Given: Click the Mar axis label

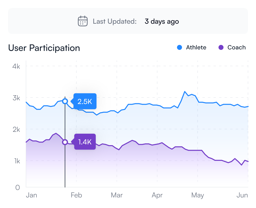Looking at the screenshot, I should coord(117,195).
